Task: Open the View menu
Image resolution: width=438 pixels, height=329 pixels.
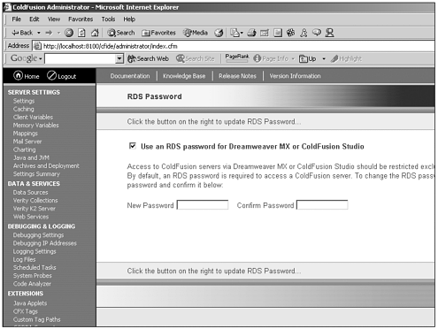Action: 54,19
